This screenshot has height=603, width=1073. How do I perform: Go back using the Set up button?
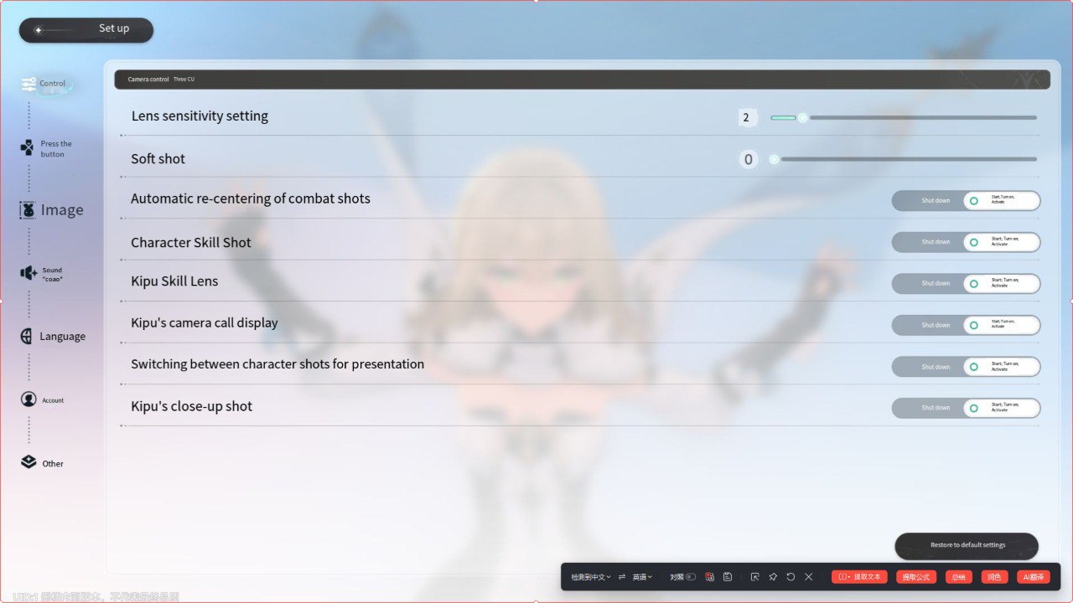click(x=86, y=30)
